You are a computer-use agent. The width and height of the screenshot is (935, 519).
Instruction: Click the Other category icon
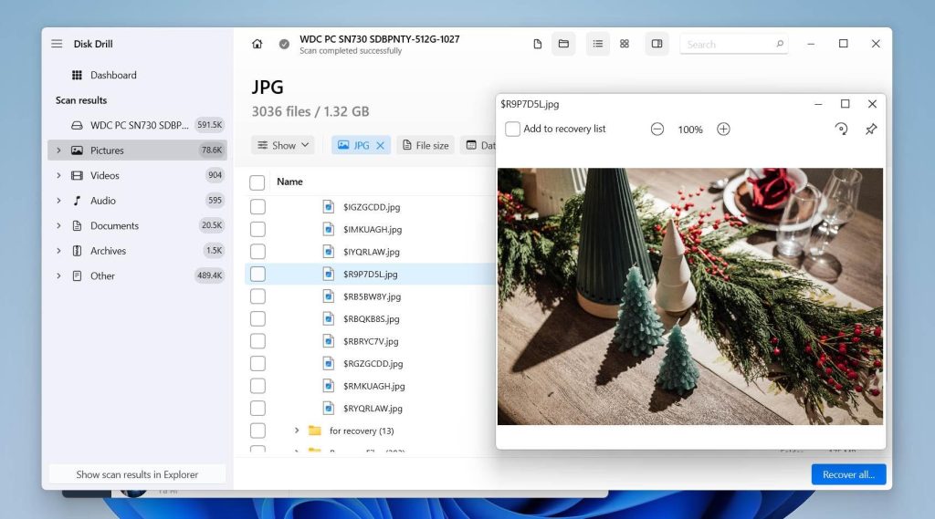pyautogui.click(x=77, y=275)
